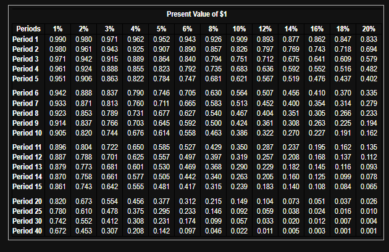Viewport: 389px width, 252px height.
Task: Select the 20% column header
Action: coord(369,29)
